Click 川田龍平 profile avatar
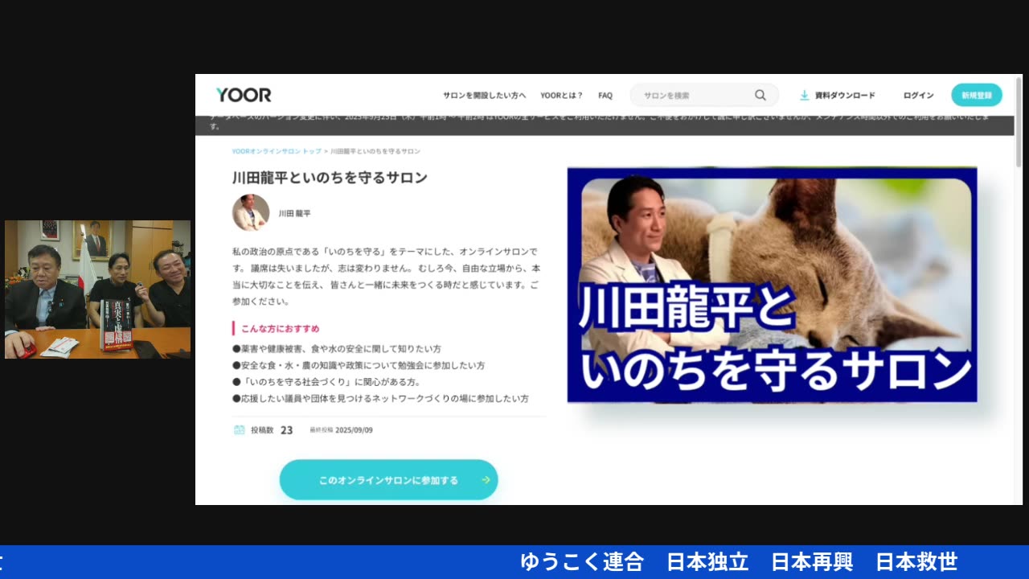This screenshot has height=579, width=1029. [x=251, y=212]
